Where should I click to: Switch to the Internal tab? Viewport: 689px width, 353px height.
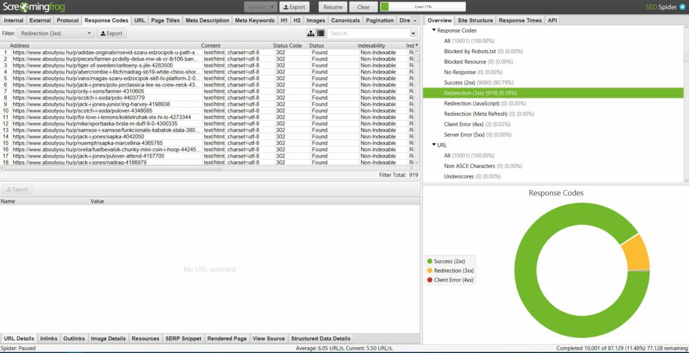14,21
